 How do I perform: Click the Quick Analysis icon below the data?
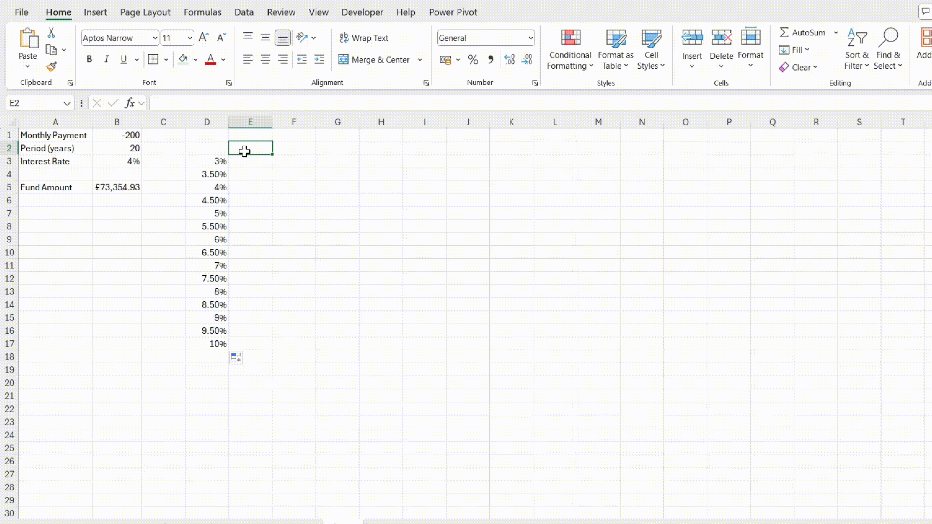pyautogui.click(x=236, y=358)
